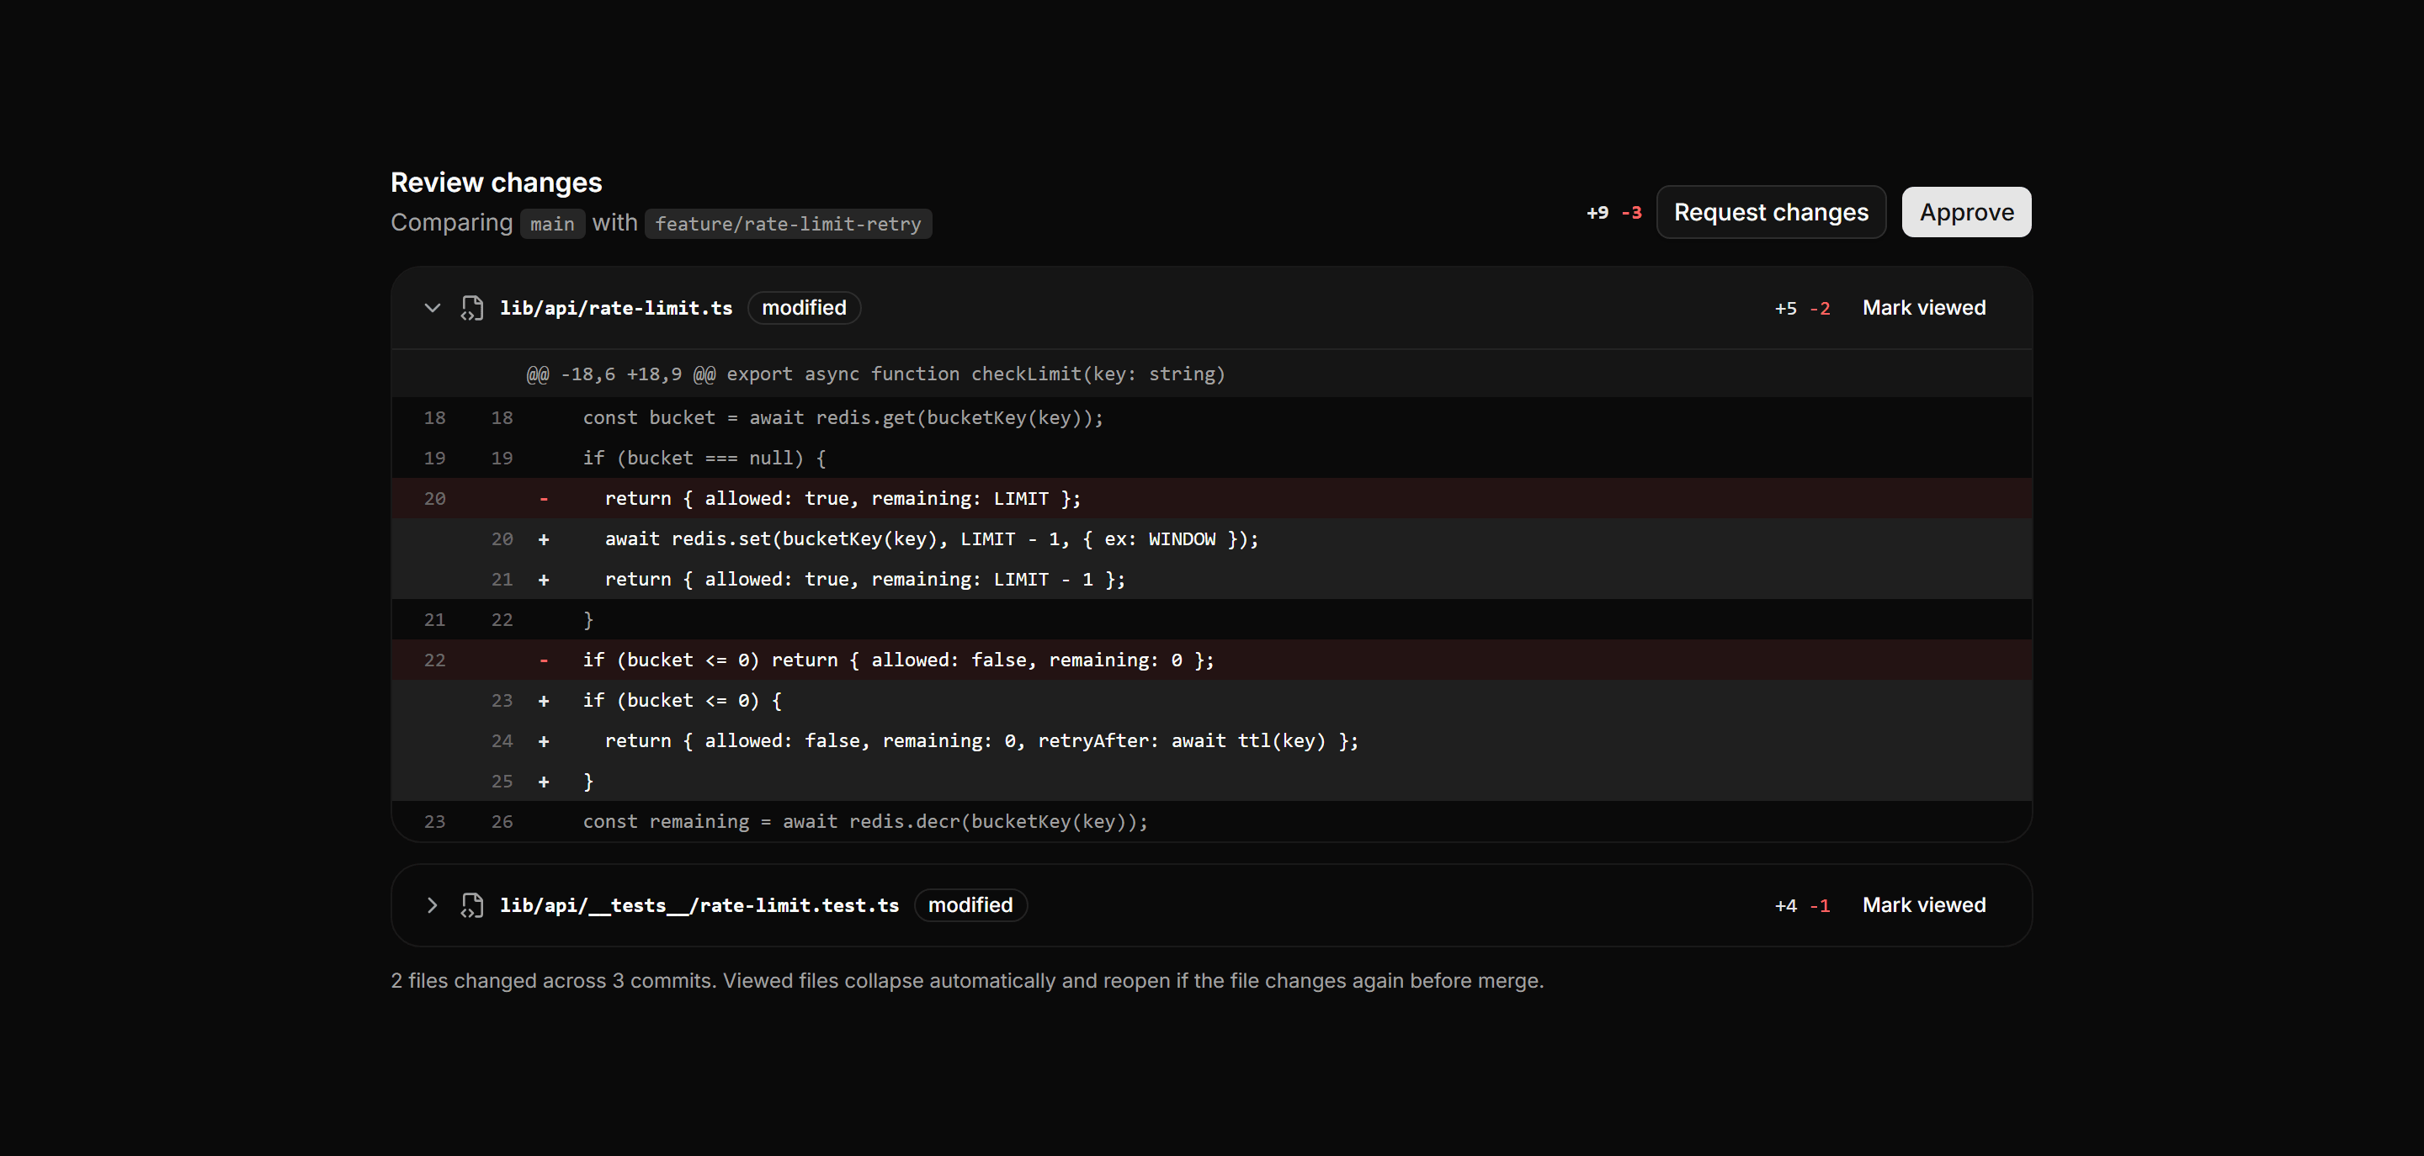The height and width of the screenshot is (1156, 2424).
Task: Click old line number 23 in the gutter
Action: click(435, 821)
